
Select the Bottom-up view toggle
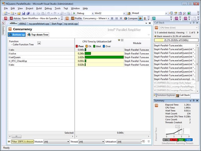pyautogui.click(x=17, y=35)
